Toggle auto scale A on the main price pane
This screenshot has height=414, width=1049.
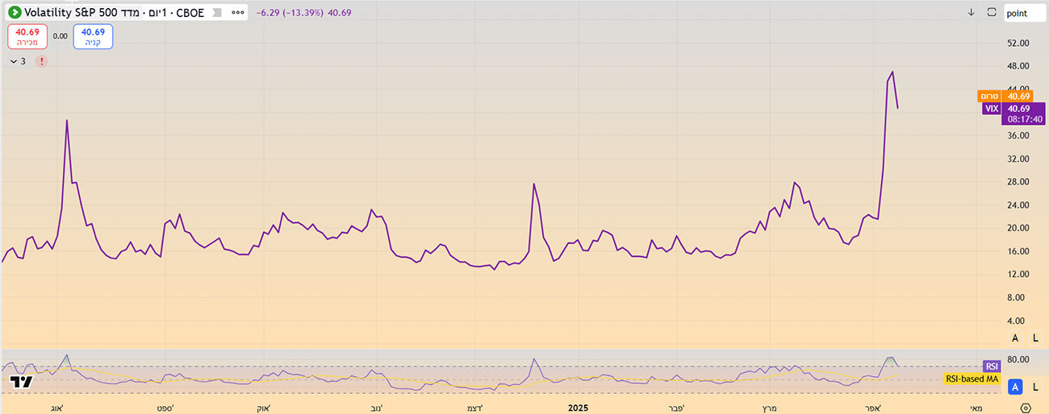[1015, 338]
